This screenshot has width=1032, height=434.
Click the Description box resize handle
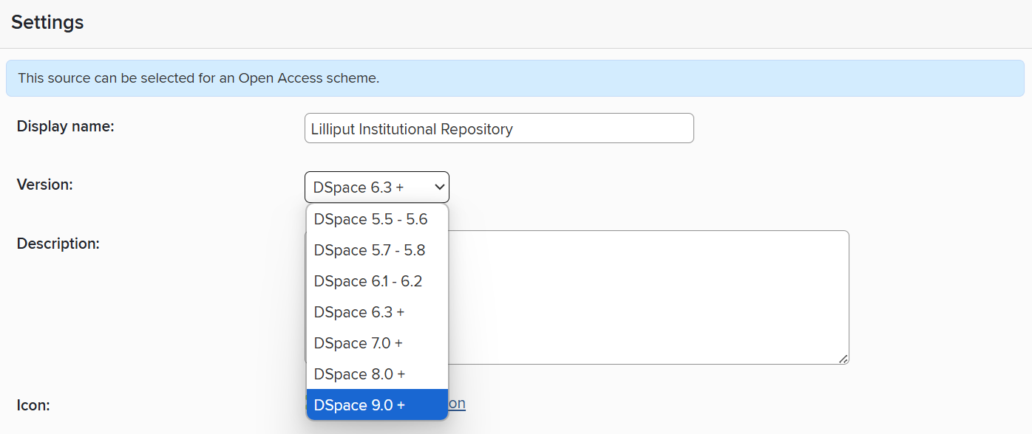(x=843, y=359)
